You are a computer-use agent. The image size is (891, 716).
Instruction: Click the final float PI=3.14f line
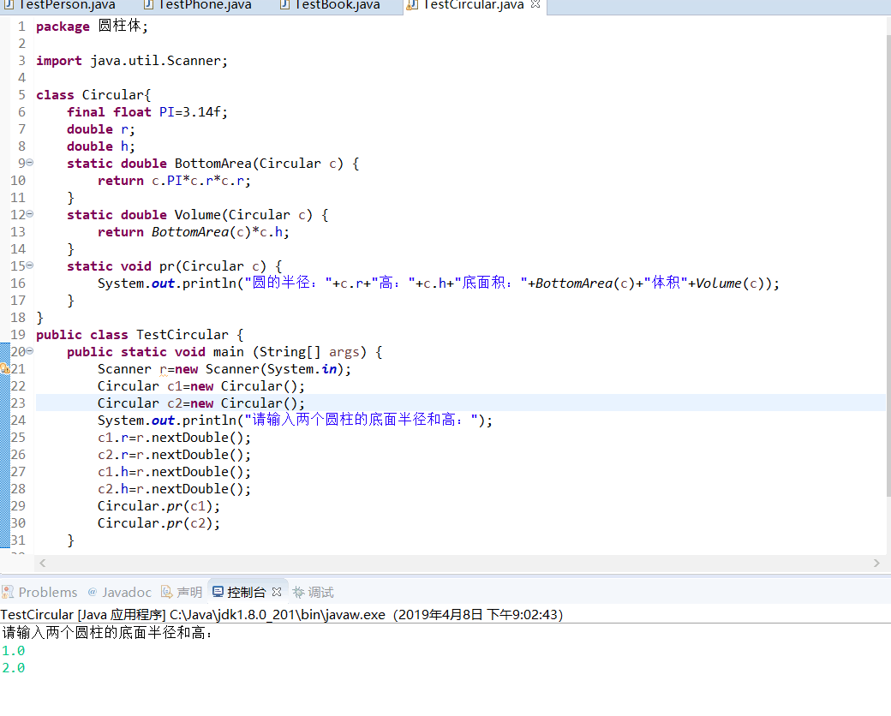(x=147, y=112)
